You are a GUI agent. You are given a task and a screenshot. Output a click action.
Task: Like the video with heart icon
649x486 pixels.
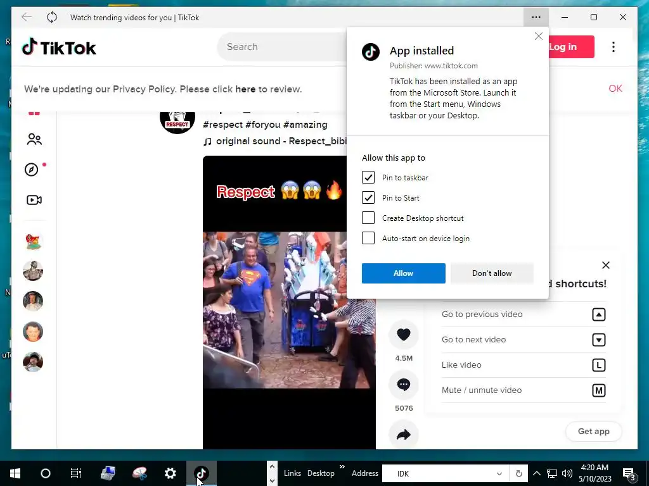[404, 334]
